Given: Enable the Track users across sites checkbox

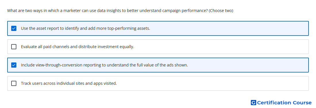Looking at the screenshot, I should click(x=14, y=83).
